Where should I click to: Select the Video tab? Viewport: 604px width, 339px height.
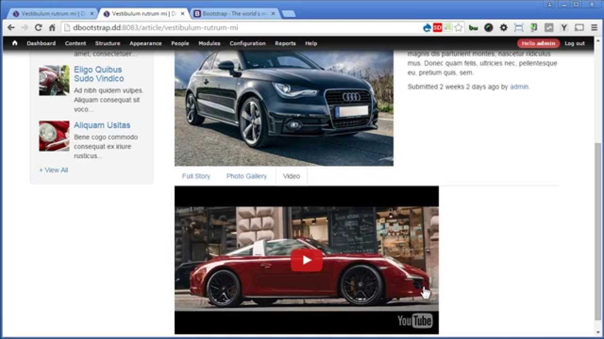pos(291,176)
